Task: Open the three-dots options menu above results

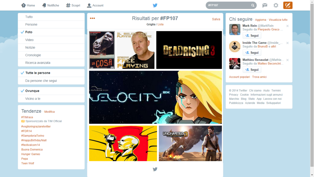Action: pyautogui.click(x=92, y=18)
